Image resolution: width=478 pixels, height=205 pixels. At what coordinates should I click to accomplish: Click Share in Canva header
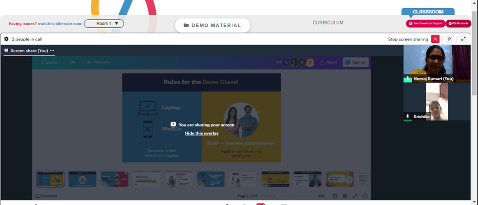(328, 62)
